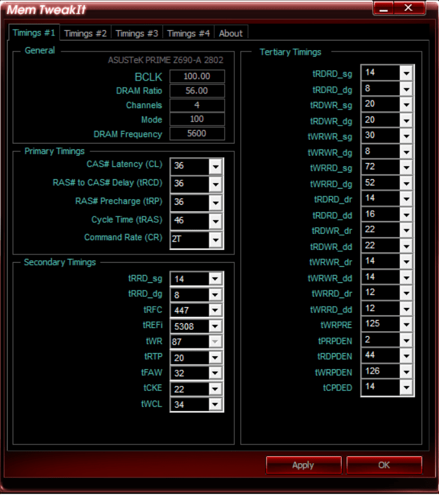Click the DRAM Ratio field 56.00

click(197, 91)
